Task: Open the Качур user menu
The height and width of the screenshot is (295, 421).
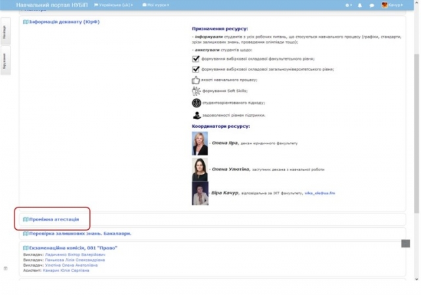Action: [395, 5]
